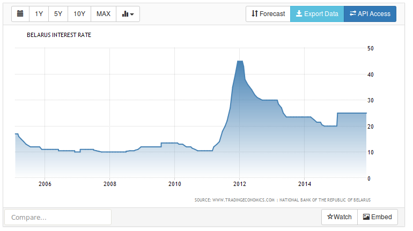
Task: Open API Access
Action: 370,14
